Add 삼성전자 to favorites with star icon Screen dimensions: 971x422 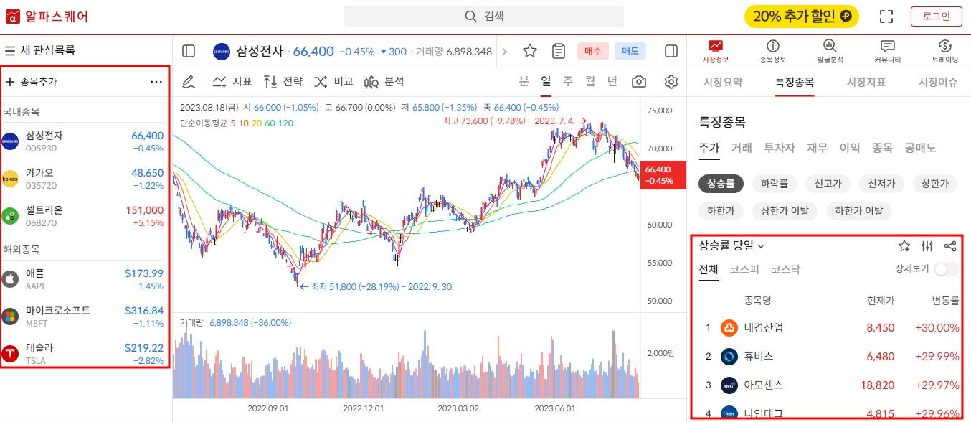tap(530, 51)
